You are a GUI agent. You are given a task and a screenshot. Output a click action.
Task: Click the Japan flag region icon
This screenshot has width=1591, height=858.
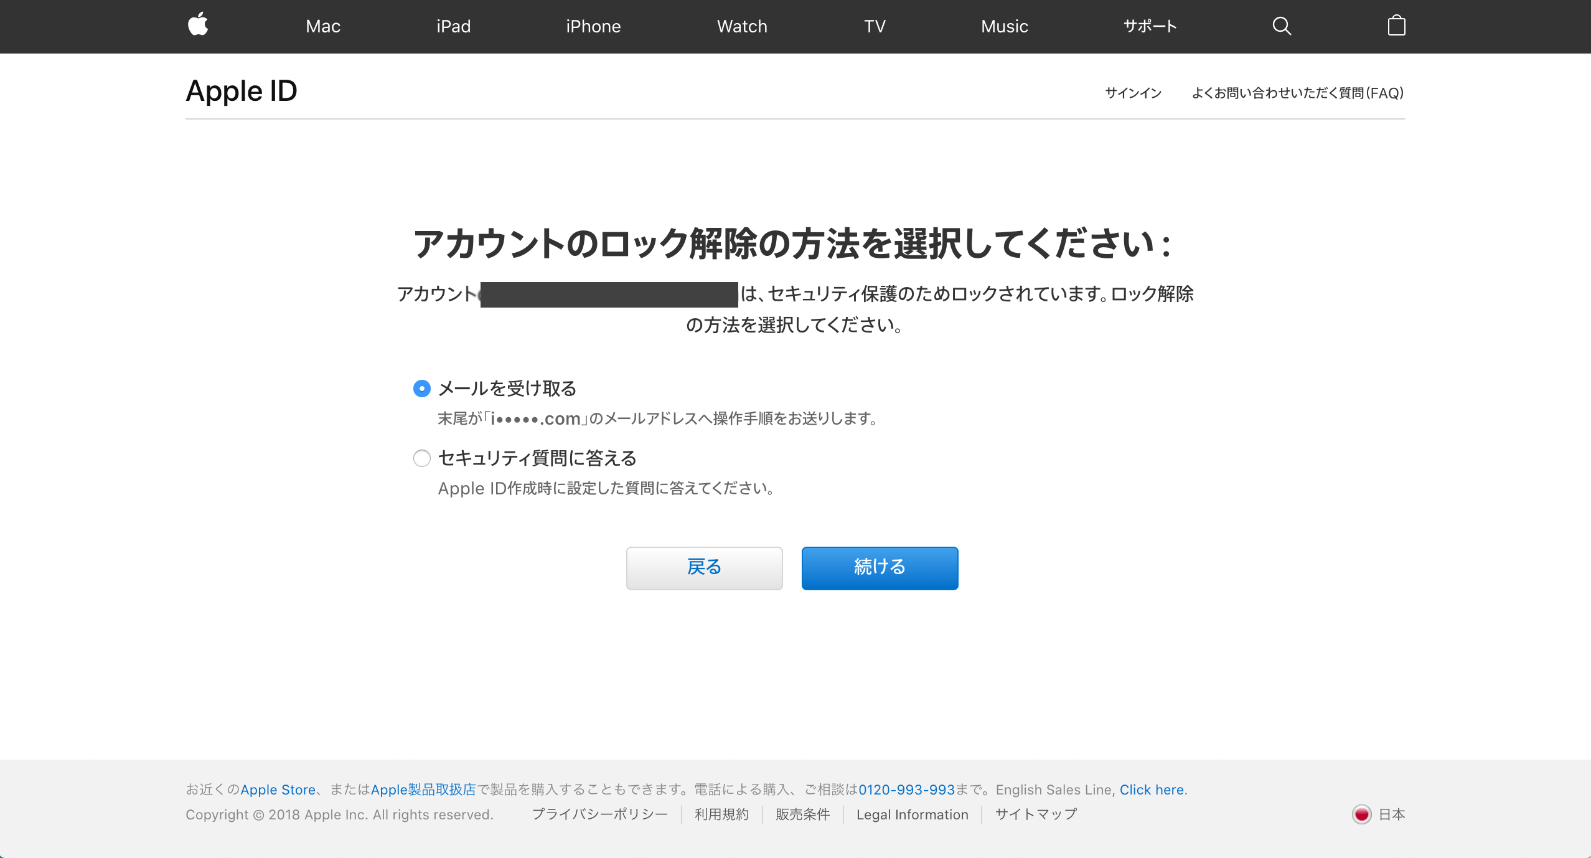pyautogui.click(x=1361, y=814)
